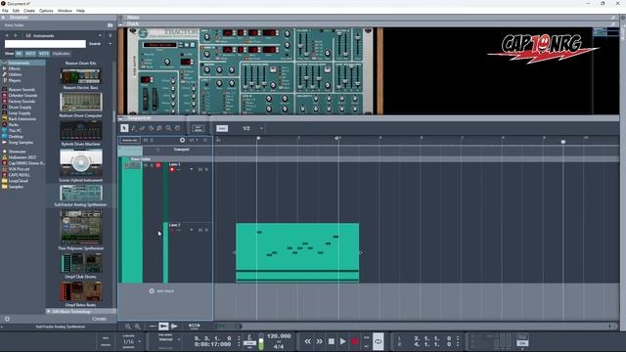Toggle record enable on Lane 1
This screenshot has height=352, width=626.
click(172, 169)
